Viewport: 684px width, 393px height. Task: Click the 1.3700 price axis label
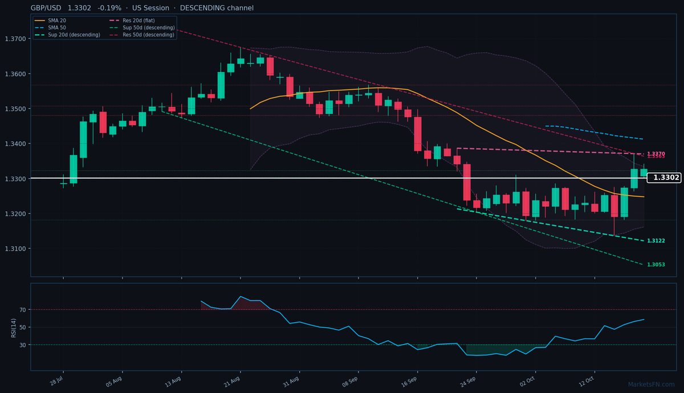(15, 39)
